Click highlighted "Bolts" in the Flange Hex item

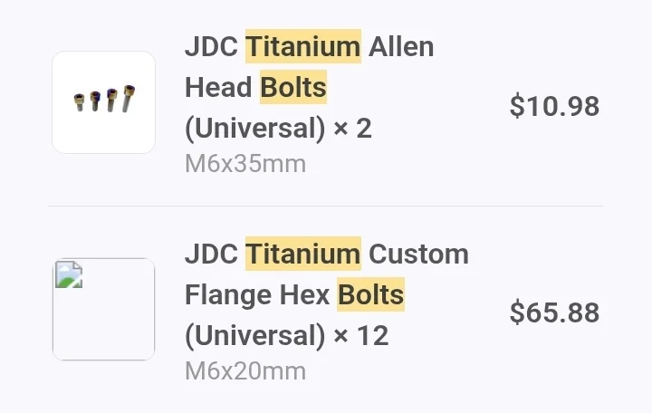[370, 294]
